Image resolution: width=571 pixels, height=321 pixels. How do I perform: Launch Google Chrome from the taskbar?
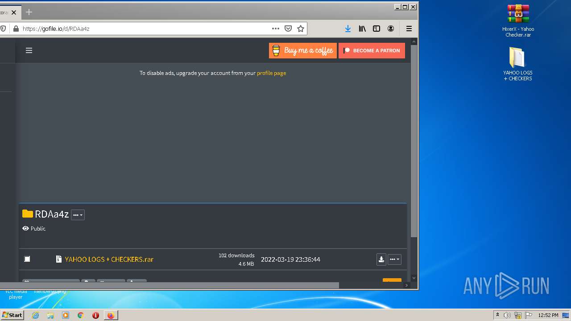pyautogui.click(x=81, y=315)
